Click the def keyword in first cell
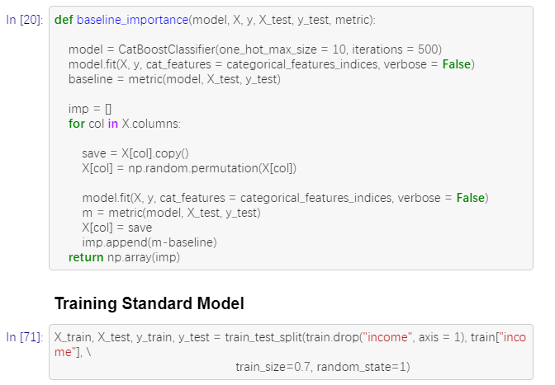 tap(64, 19)
